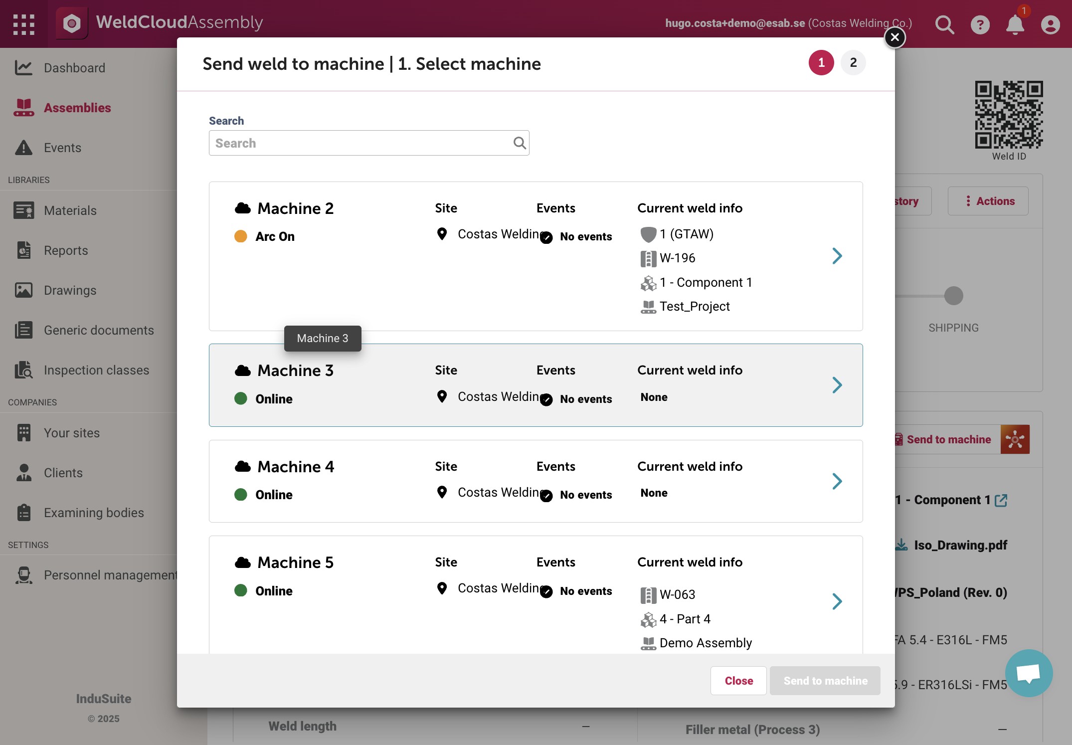Open the header search magnifier icon
1072x745 pixels.
pyautogui.click(x=944, y=24)
